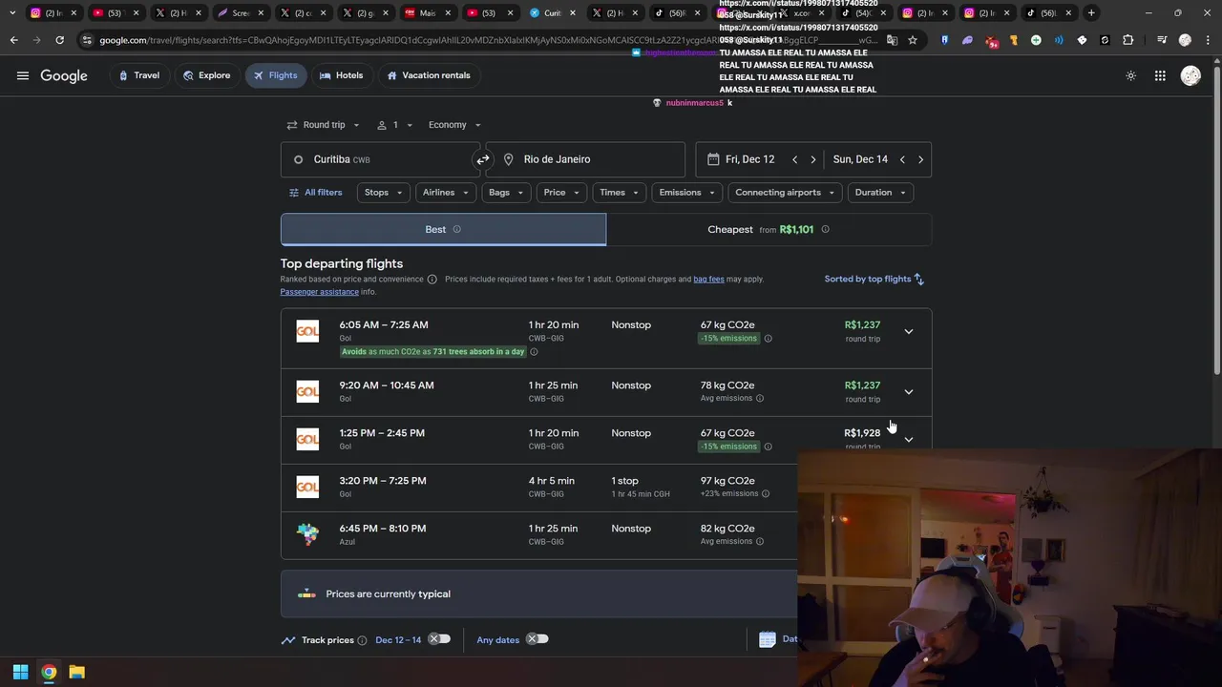
Task: Select the Best flights tab
Action: tap(443, 229)
